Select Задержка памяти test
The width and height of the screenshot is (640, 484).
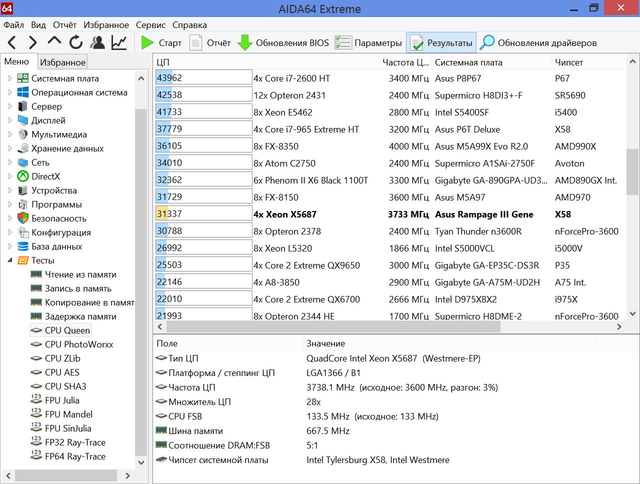(80, 316)
